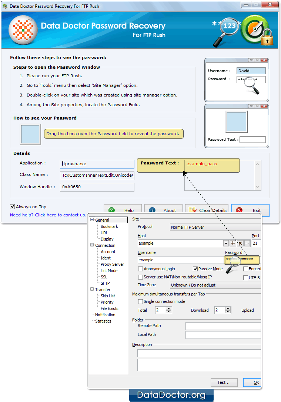Enable the UTF-8 checkbox
The height and width of the screenshot is (402, 281).
pyautogui.click(x=245, y=278)
